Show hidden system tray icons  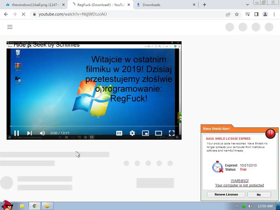coord(237,206)
